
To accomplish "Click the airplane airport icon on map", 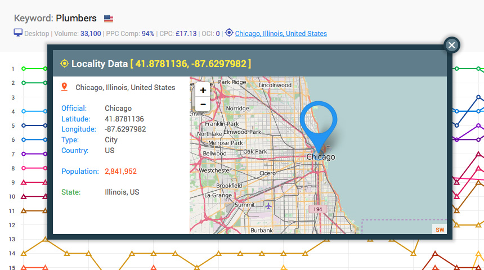I will tap(268, 206).
